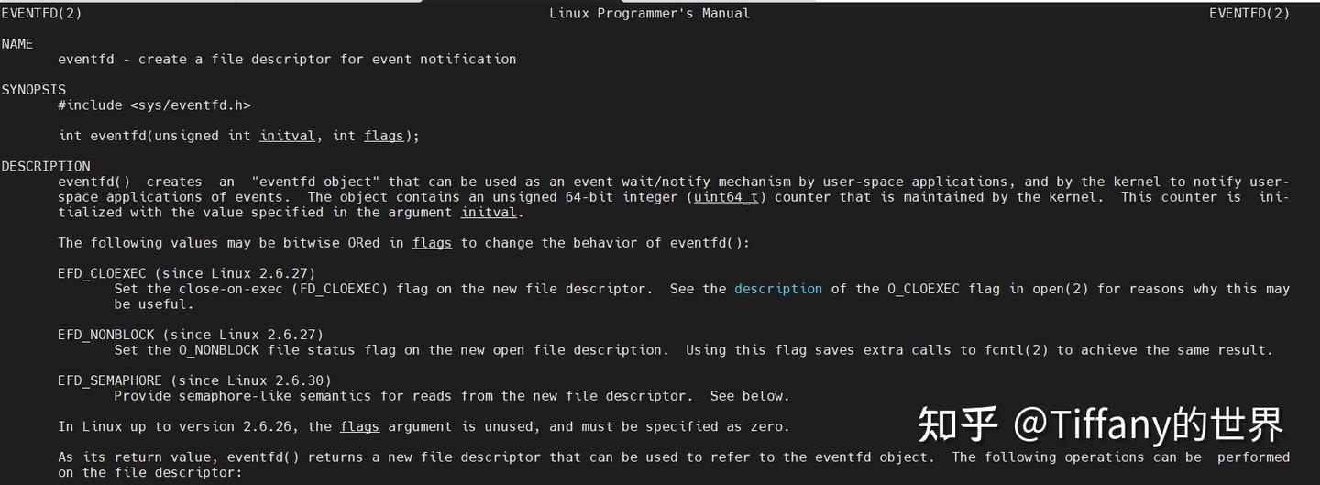Click the DESCRIPTION section heading

(x=46, y=166)
